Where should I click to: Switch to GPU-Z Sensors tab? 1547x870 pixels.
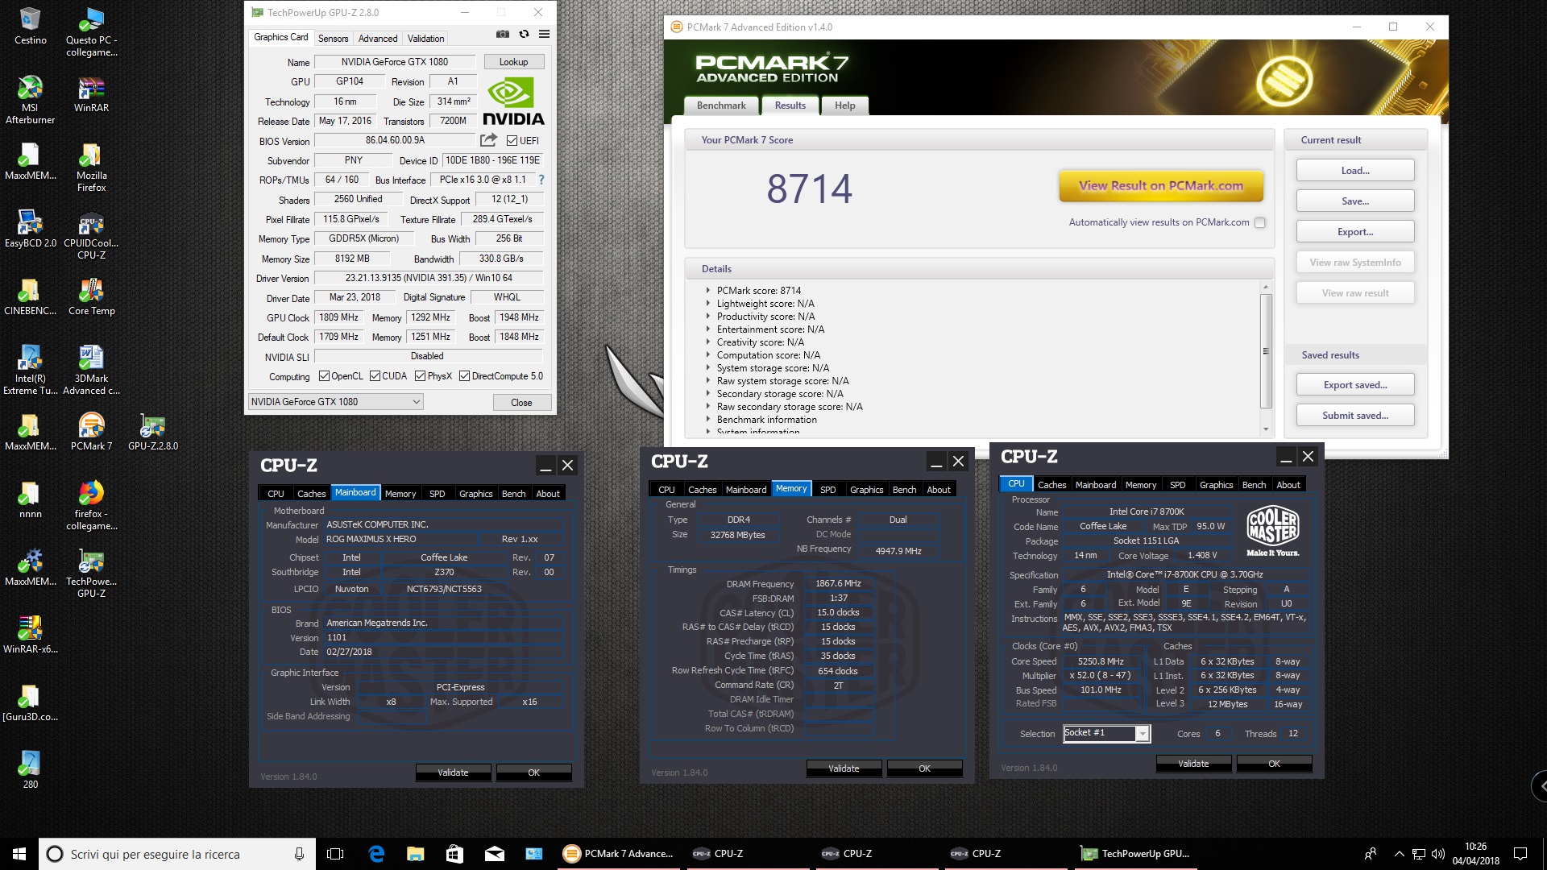pos(333,38)
